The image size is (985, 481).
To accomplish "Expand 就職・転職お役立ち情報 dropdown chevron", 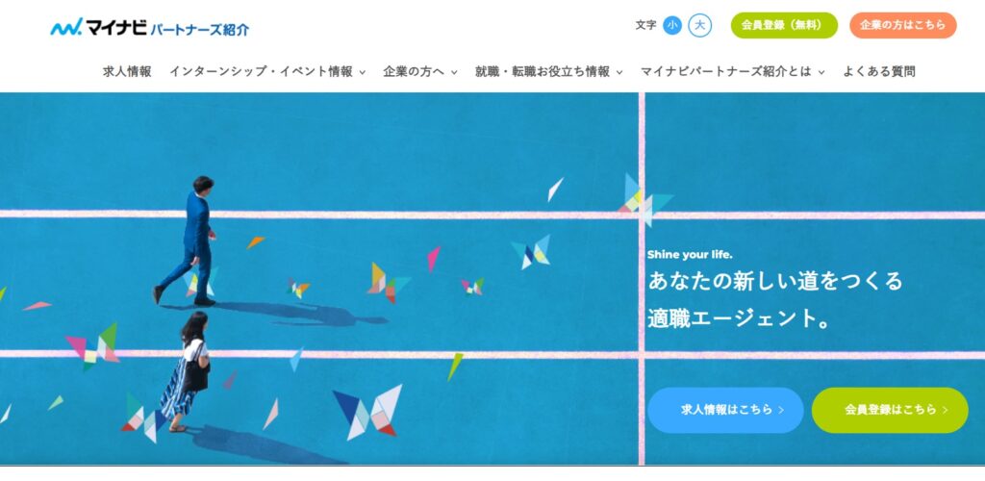I will pos(619,73).
